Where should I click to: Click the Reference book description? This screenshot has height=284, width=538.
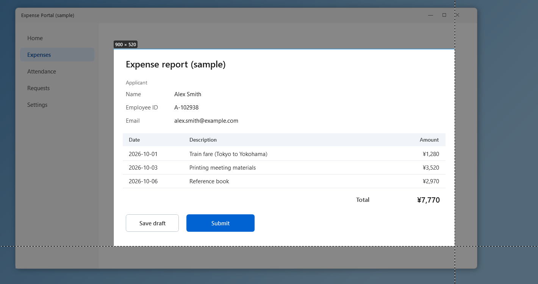coord(209,181)
